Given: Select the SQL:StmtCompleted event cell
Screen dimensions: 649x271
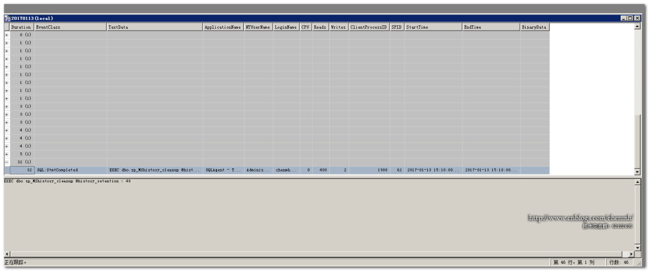Looking at the screenshot, I should [71, 170].
